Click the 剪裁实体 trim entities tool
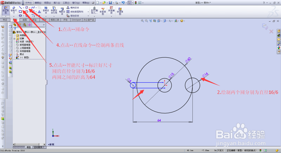Screen dimensions: 281x153 pyautogui.click(x=46, y=10)
